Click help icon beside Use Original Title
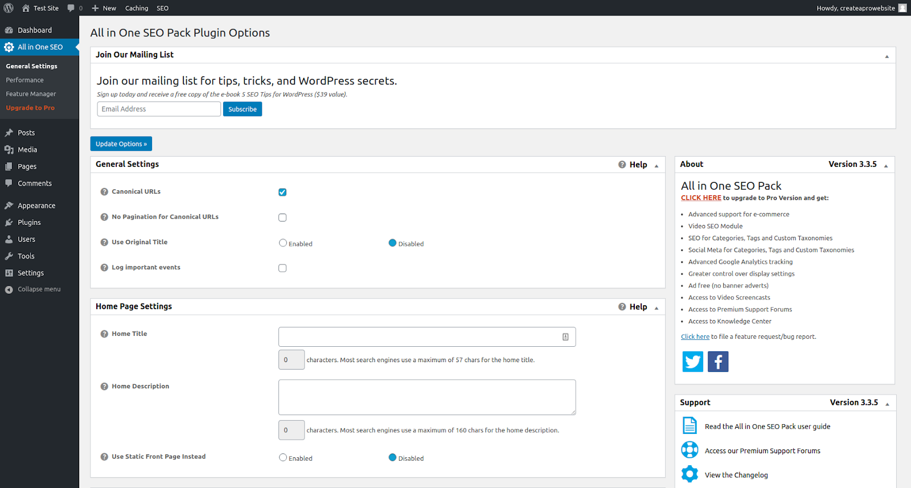Image resolution: width=911 pixels, height=488 pixels. point(104,242)
